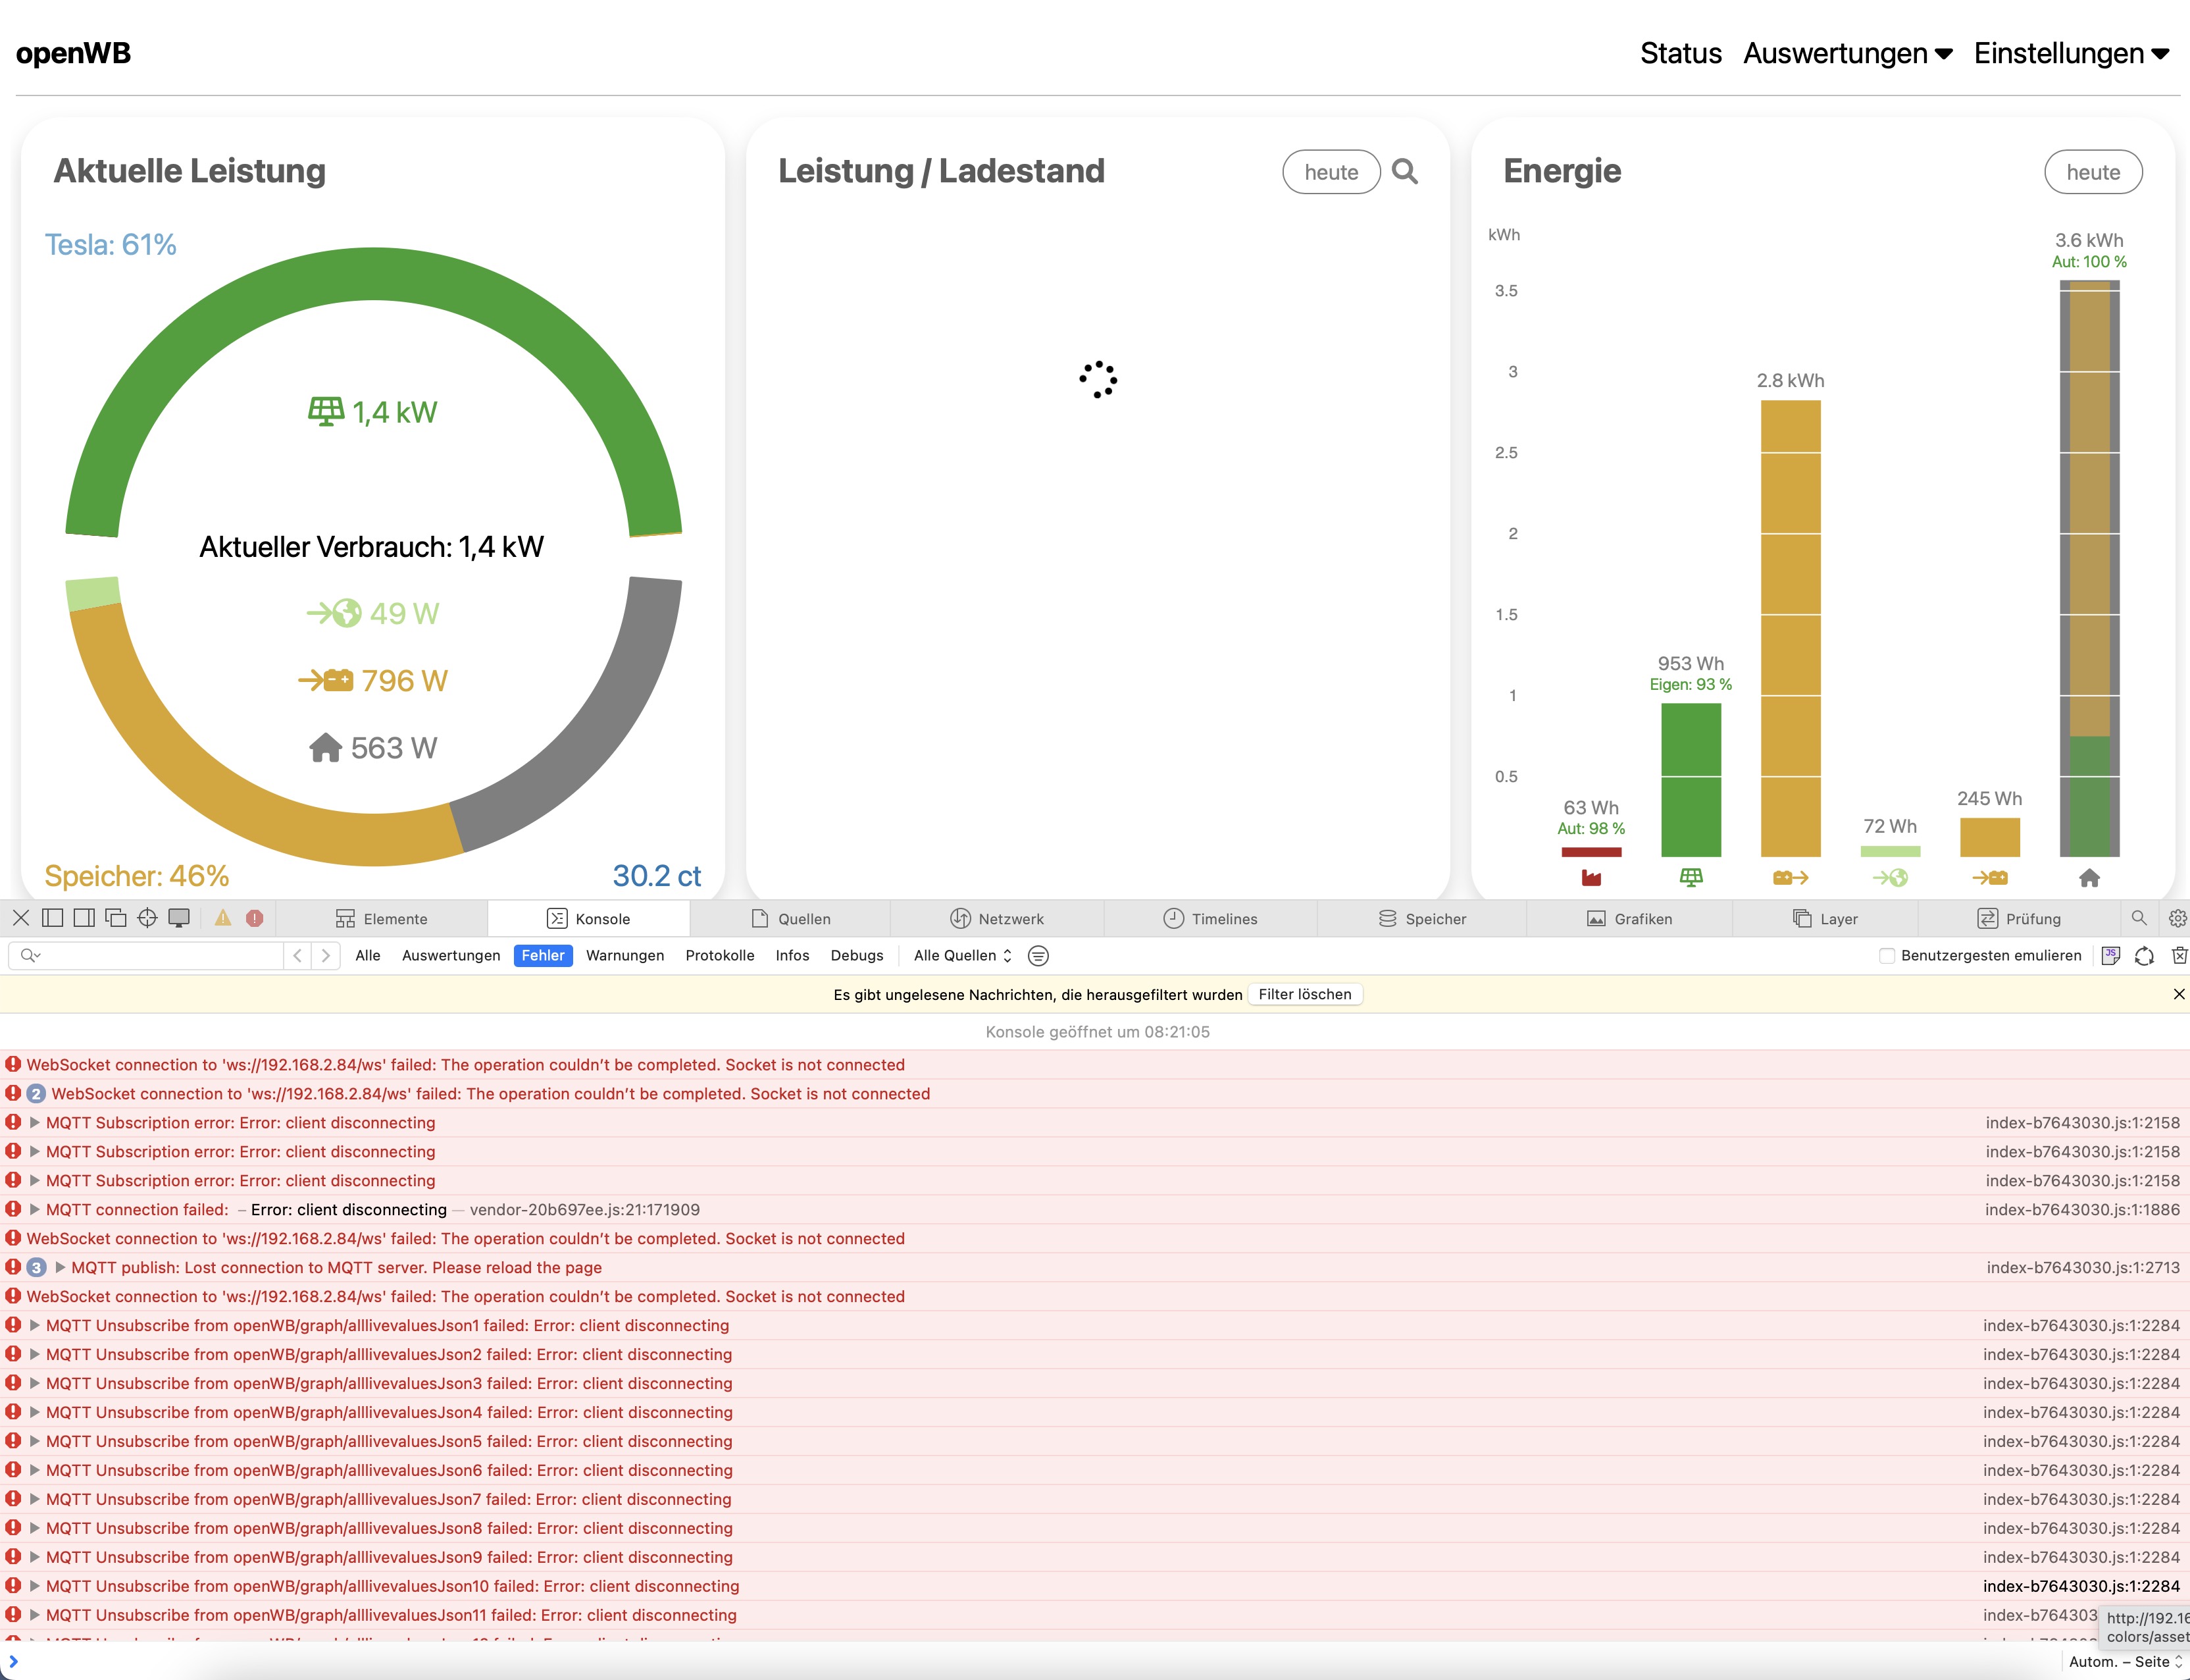This screenshot has height=1680, width=2190.
Task: Click the reload page arrows icon
Action: [x=2144, y=955]
